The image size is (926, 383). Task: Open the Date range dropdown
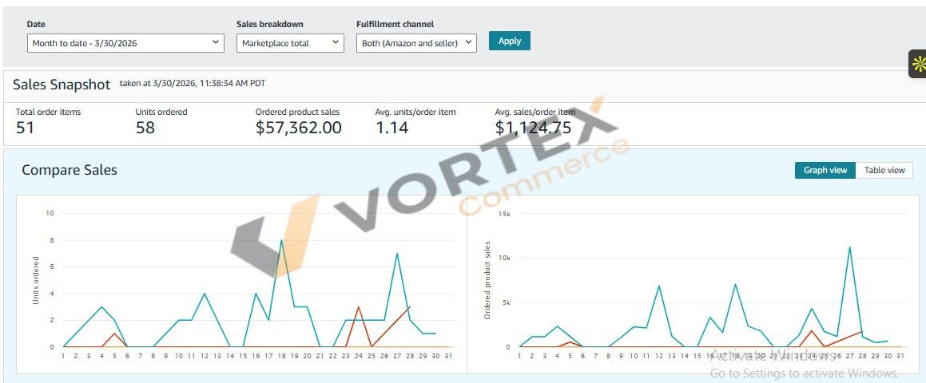(x=125, y=43)
